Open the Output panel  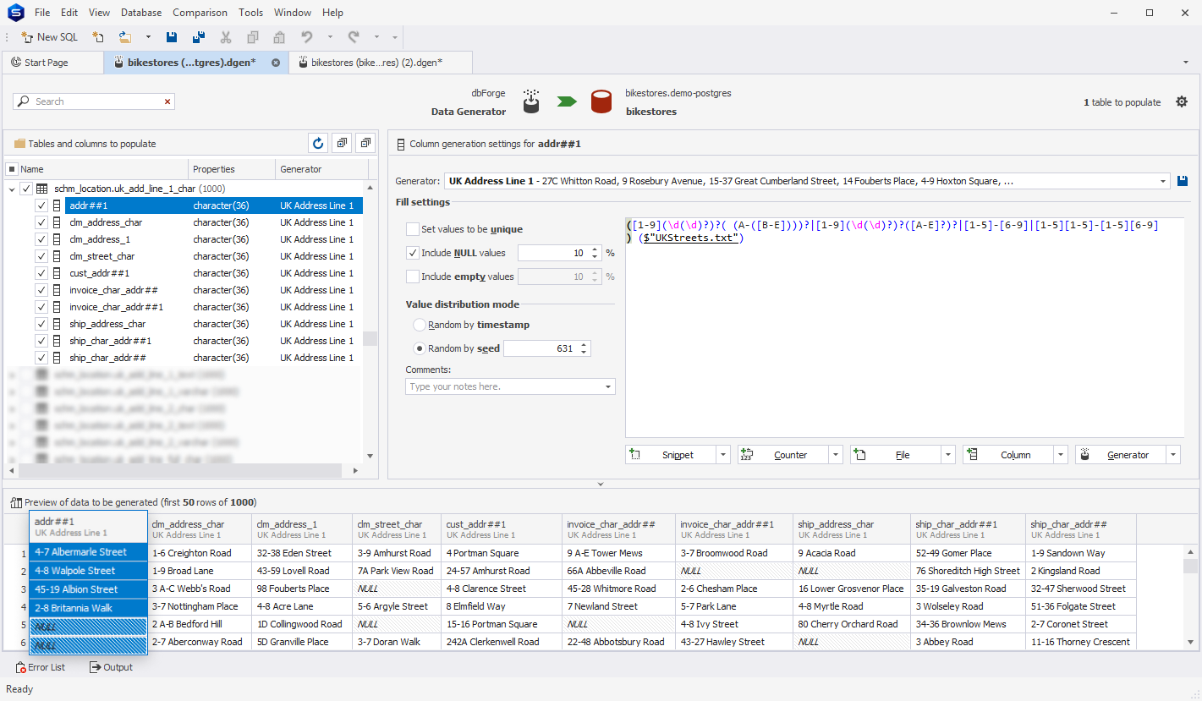tap(111, 667)
